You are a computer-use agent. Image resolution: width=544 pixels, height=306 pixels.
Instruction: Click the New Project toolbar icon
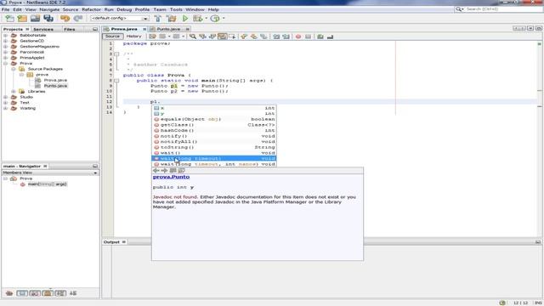click(x=22, y=19)
